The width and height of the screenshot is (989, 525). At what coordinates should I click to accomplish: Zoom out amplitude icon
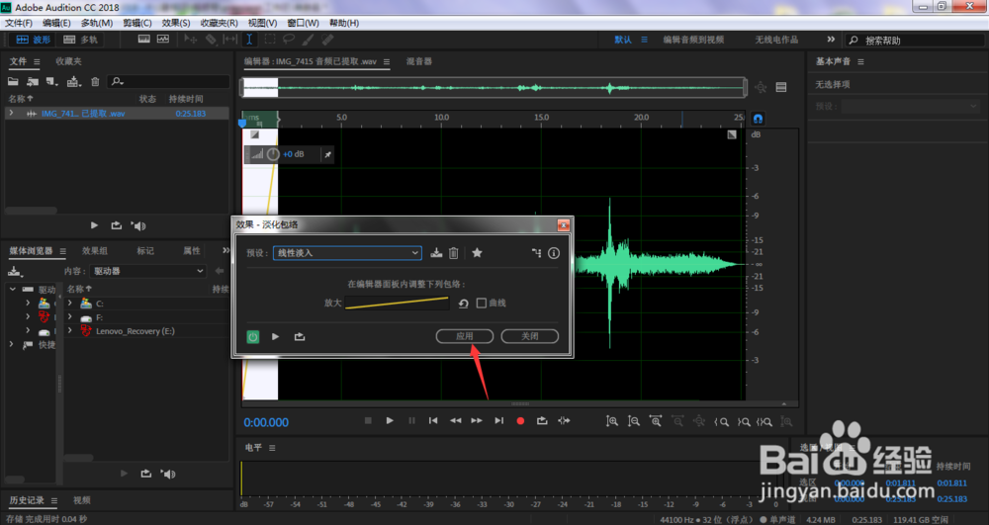pyautogui.click(x=634, y=421)
